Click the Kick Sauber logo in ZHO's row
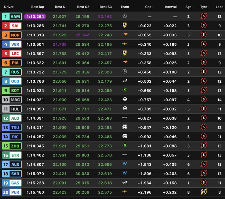This screenshot has width=225, height=199. click(125, 145)
